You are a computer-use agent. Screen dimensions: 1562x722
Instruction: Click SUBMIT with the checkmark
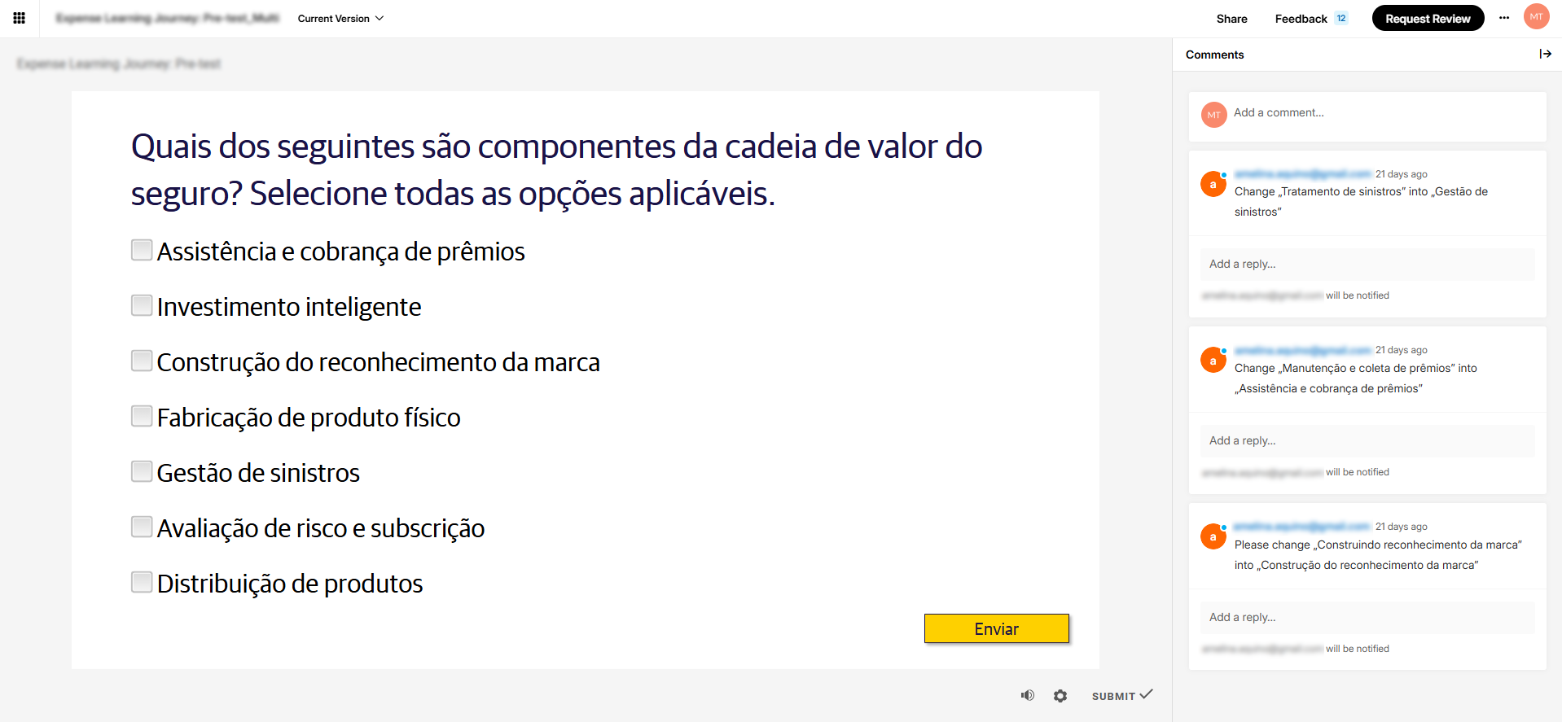1121,695
